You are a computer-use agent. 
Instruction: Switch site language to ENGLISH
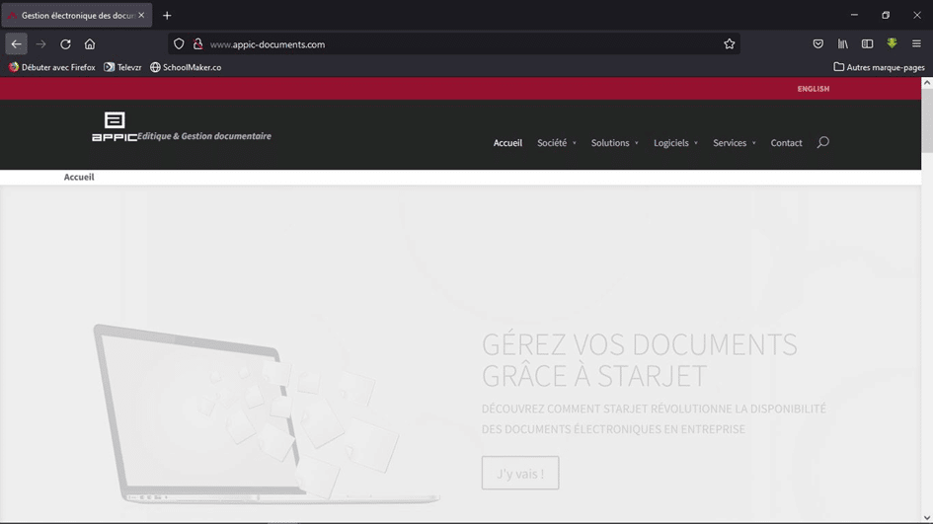tap(813, 89)
